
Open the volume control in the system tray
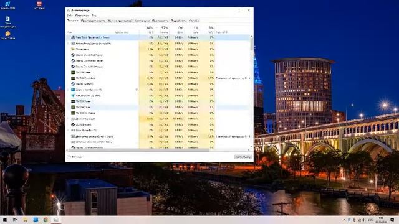(x=364, y=220)
